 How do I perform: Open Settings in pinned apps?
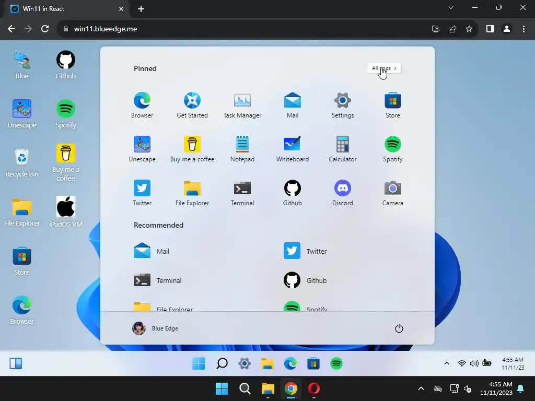click(x=343, y=105)
